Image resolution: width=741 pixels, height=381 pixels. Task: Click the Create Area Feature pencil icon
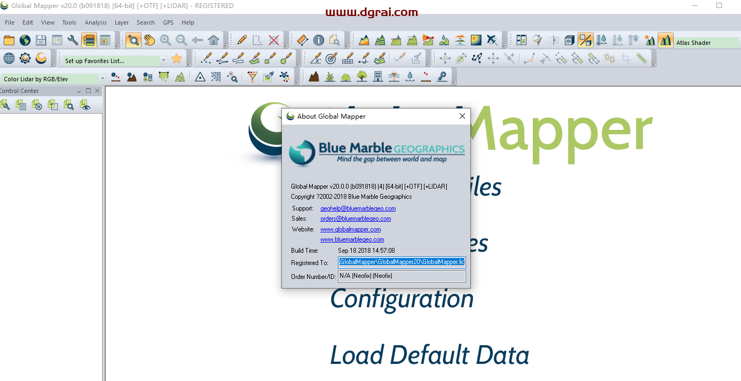point(255,58)
